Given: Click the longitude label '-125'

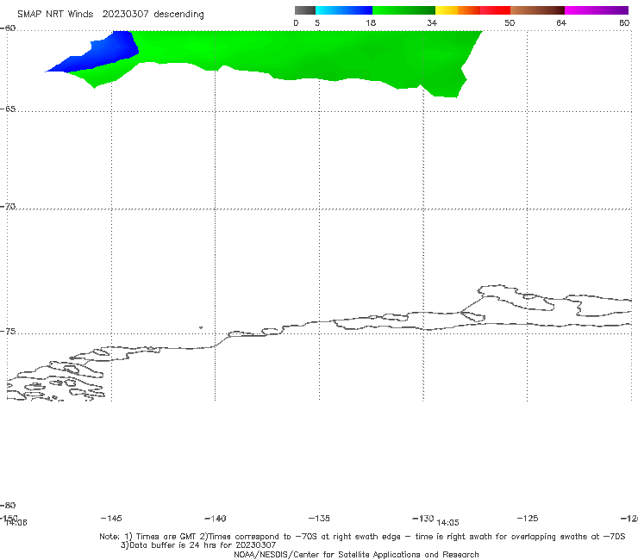Looking at the screenshot, I should (x=528, y=518).
